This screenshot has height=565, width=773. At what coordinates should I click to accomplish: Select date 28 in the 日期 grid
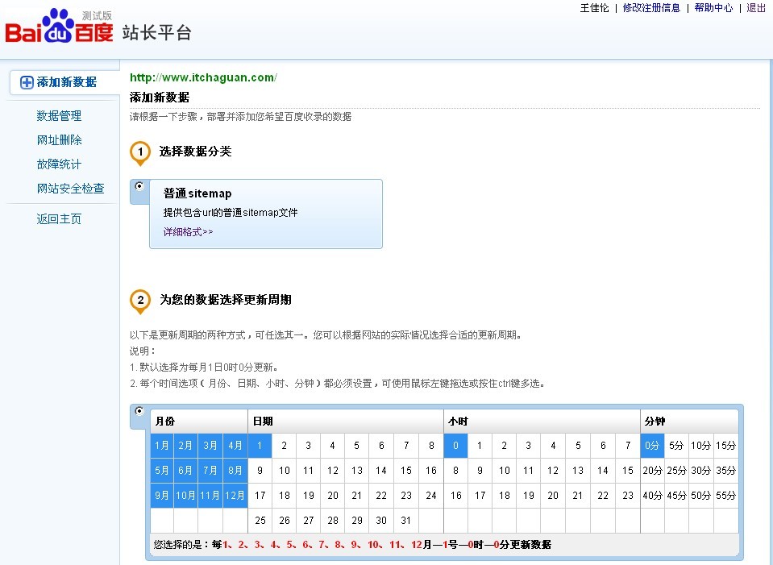coord(333,520)
